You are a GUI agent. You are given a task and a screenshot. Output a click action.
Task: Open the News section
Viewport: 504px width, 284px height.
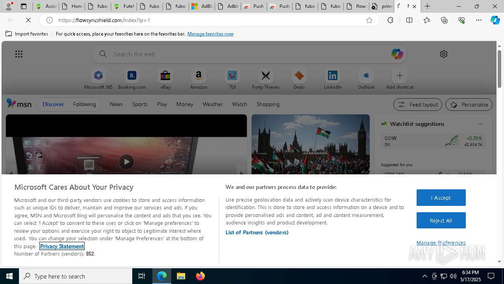point(116,104)
